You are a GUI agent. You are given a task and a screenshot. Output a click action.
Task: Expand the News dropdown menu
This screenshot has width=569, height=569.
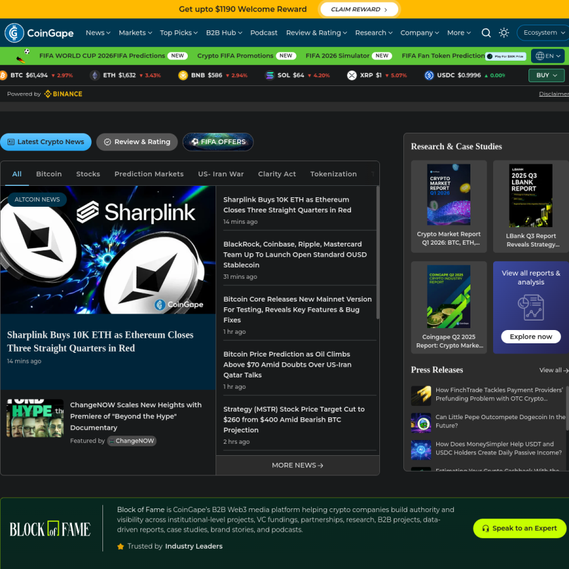[98, 33]
